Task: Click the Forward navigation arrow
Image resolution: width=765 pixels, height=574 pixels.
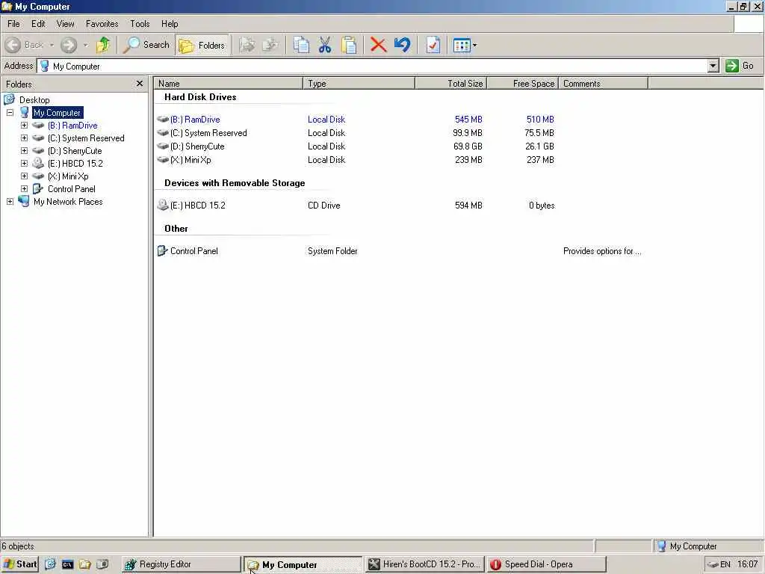Action: [x=68, y=46]
